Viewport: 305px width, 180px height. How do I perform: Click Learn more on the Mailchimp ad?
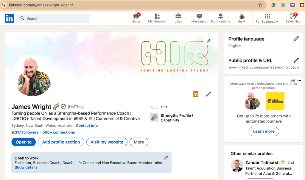tap(264, 131)
